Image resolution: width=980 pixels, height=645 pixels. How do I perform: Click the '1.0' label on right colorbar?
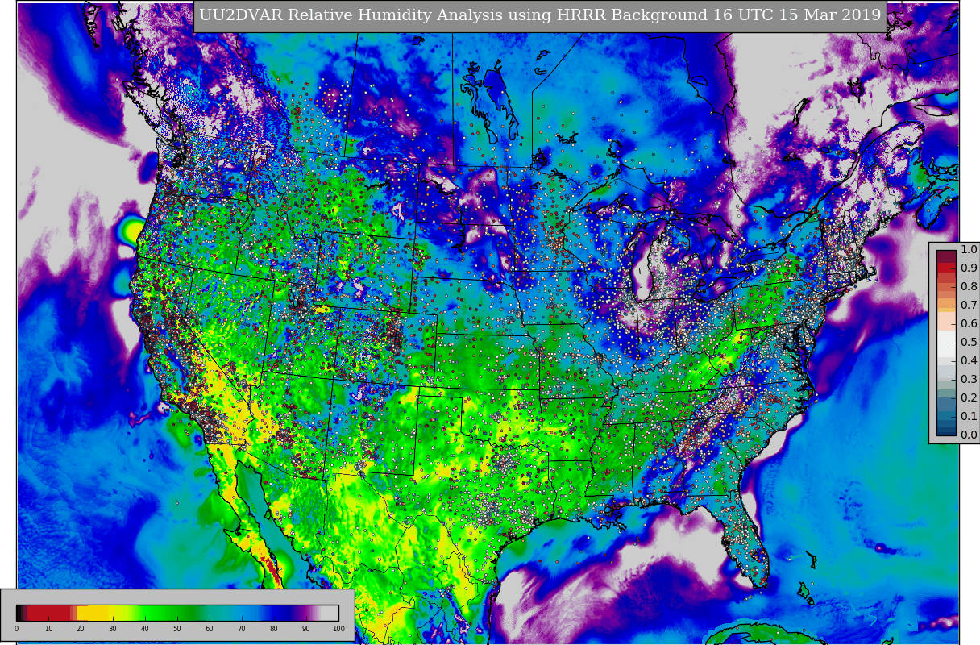969,250
